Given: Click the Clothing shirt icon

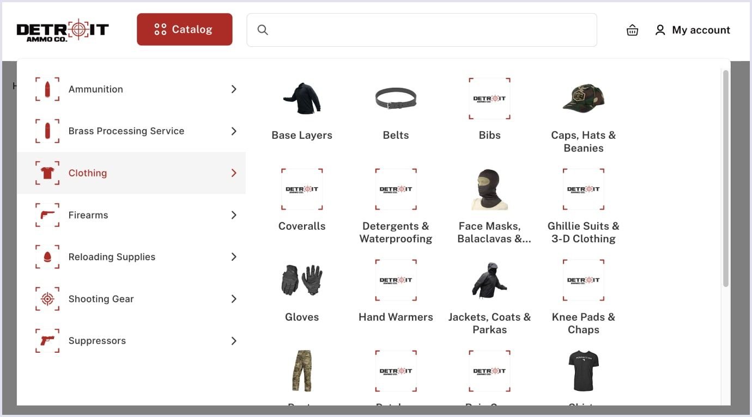Looking at the screenshot, I should coord(47,173).
